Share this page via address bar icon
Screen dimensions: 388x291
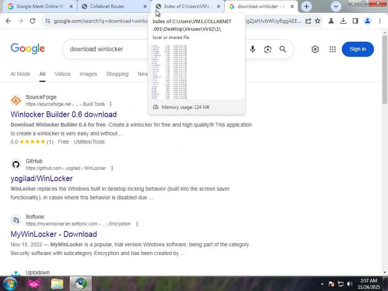308,21
